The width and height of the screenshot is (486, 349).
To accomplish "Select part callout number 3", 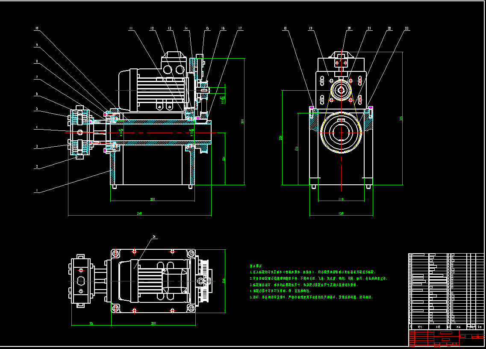I will point(37,146).
